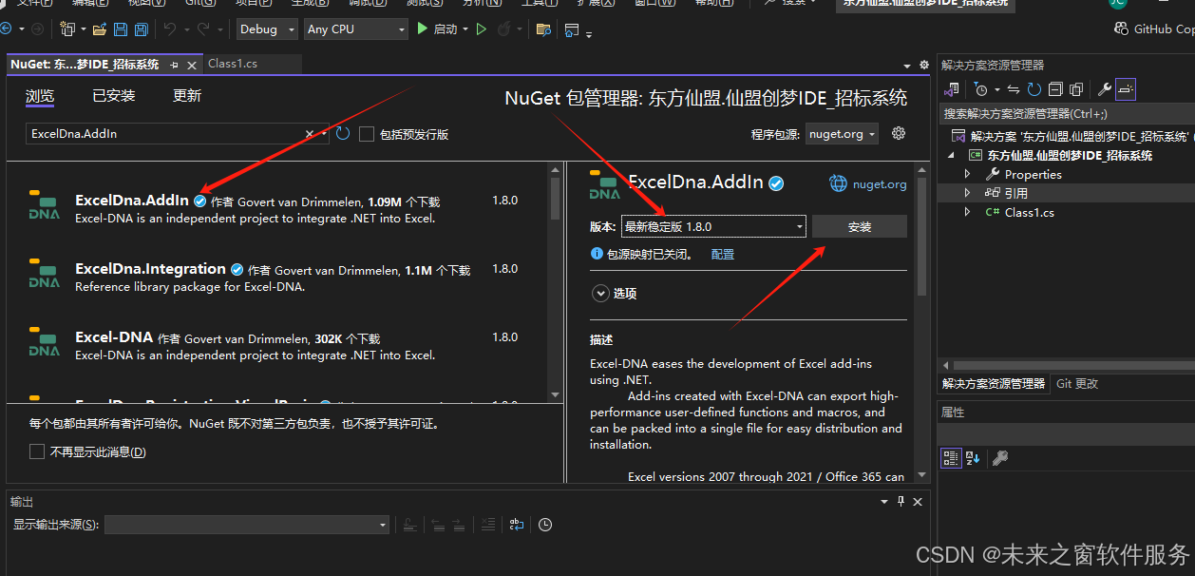Click the nuget.org globe link
This screenshot has height=576, width=1195.
(868, 183)
